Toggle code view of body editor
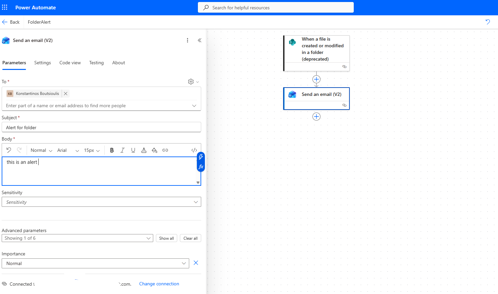The image size is (498, 294). point(194,150)
